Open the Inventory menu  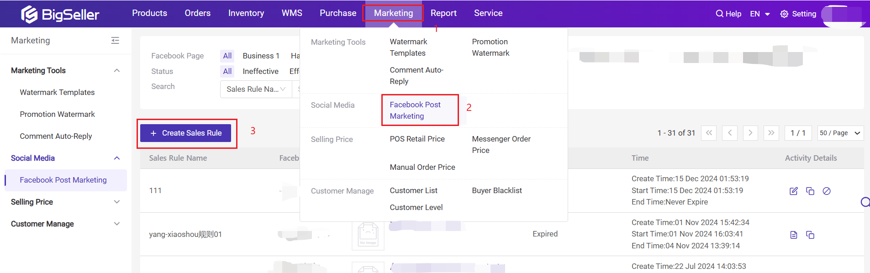[246, 13]
